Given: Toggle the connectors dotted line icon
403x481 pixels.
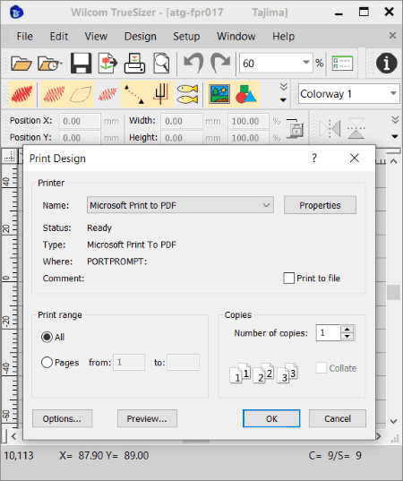Looking at the screenshot, I should (134, 94).
